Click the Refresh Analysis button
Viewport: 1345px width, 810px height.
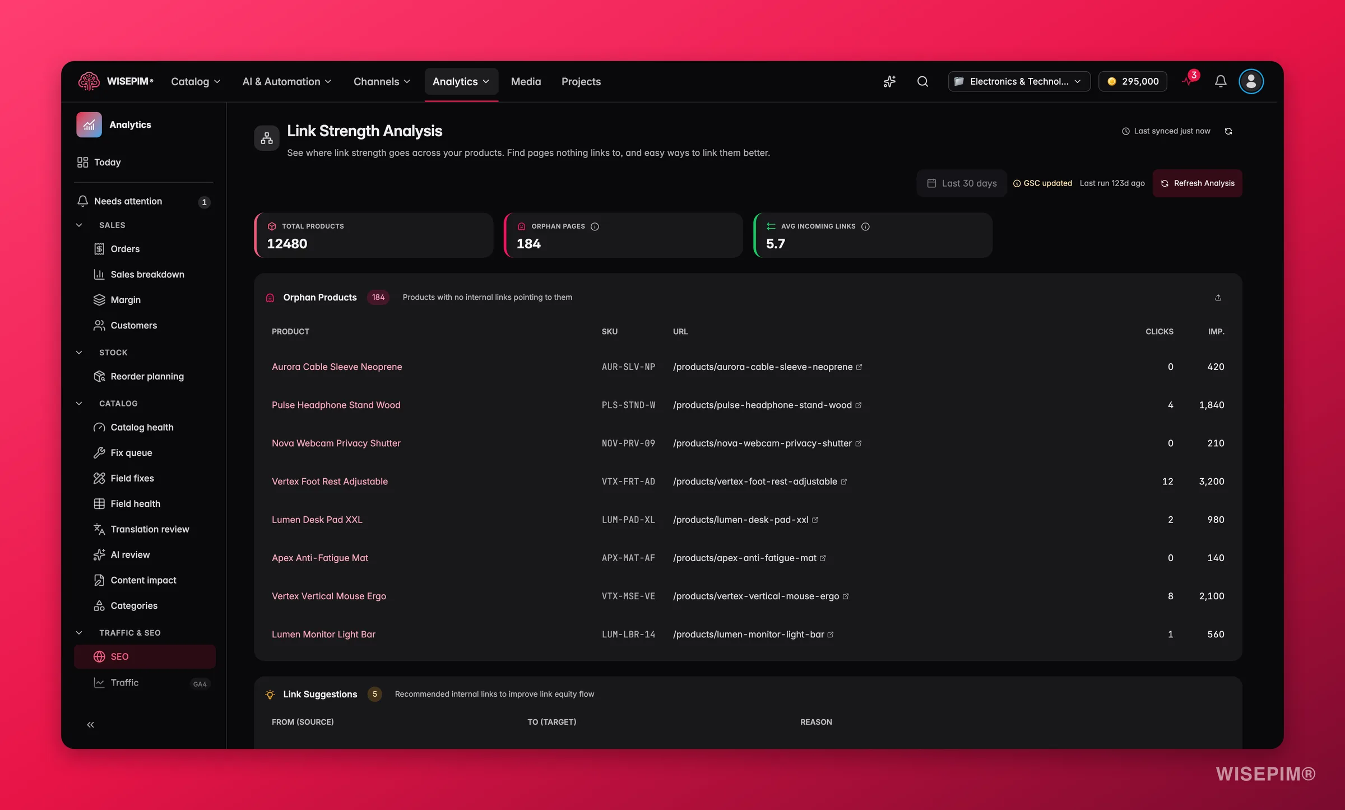(x=1197, y=183)
